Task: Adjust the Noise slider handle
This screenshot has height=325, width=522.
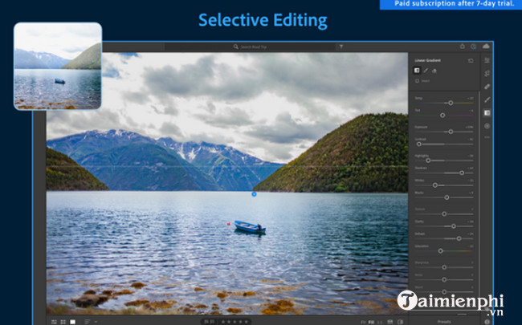Action: coord(444,280)
